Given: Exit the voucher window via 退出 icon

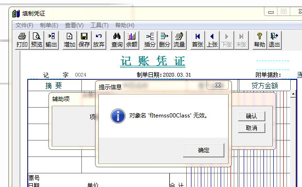Looking at the screenshot, I should [274, 40].
